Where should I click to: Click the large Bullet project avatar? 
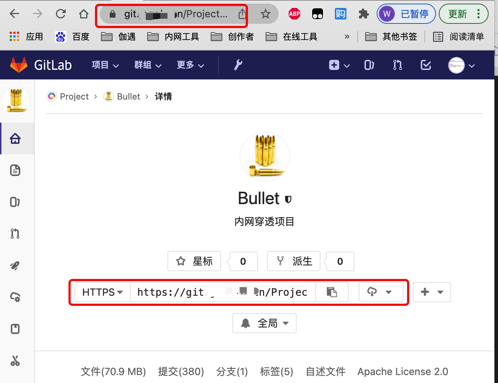pyautogui.click(x=265, y=157)
